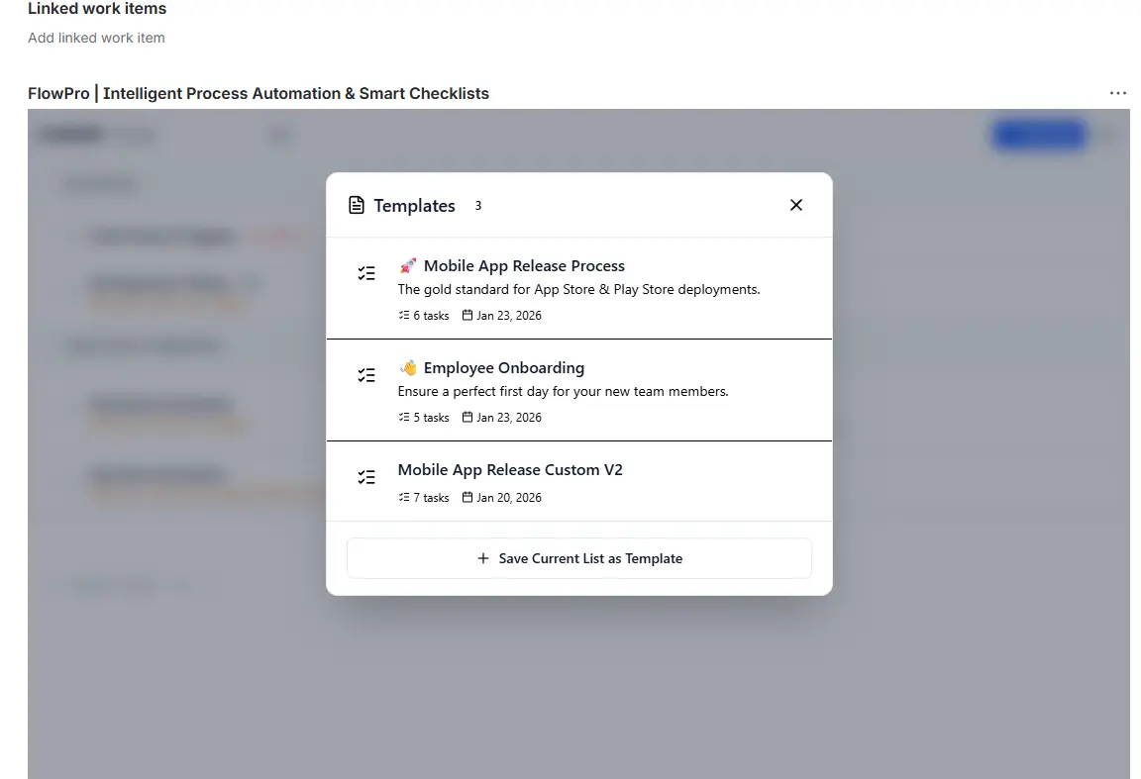Image resolution: width=1141 pixels, height=779 pixels.
Task: Choose the Mobile App Release Custom V2 template
Action: coord(510,469)
